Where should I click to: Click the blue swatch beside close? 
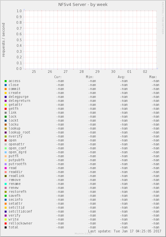[6, 85]
